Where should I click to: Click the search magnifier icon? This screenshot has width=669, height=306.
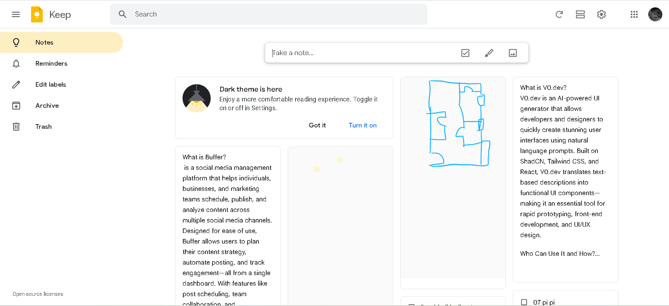click(x=122, y=14)
